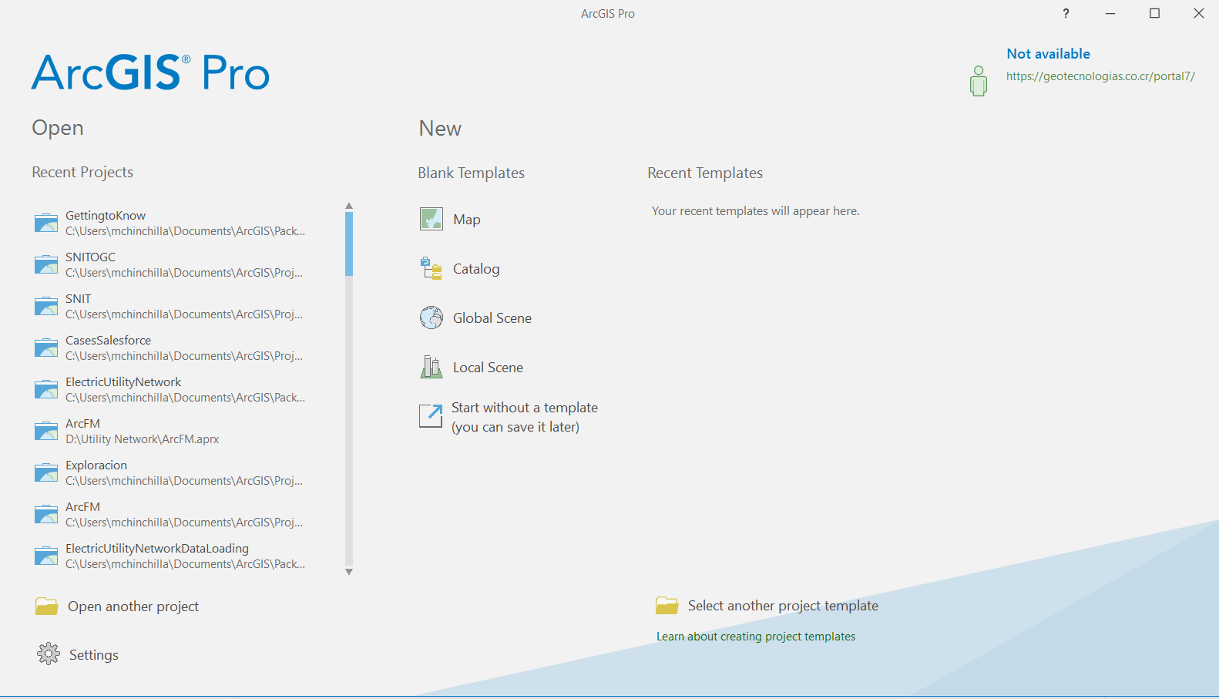The image size is (1219, 699).
Task: Open the geotecnologias portal URL link
Action: pyautogui.click(x=1100, y=76)
